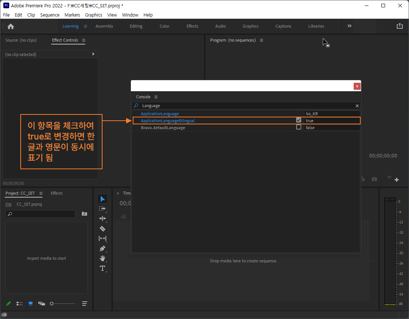Switch to the Effects workspace
This screenshot has height=319, width=409.
(x=192, y=26)
